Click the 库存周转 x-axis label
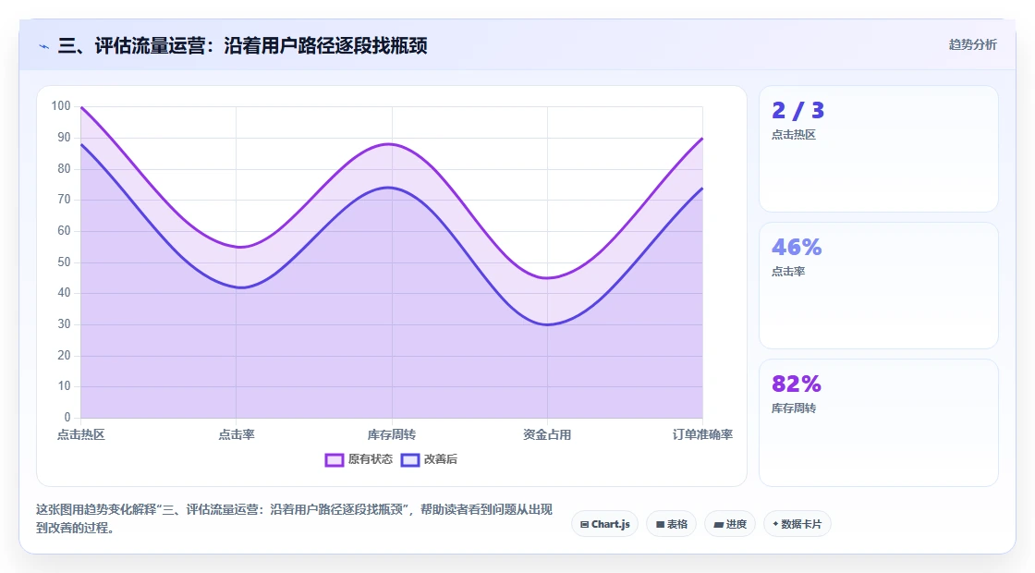 (x=392, y=434)
